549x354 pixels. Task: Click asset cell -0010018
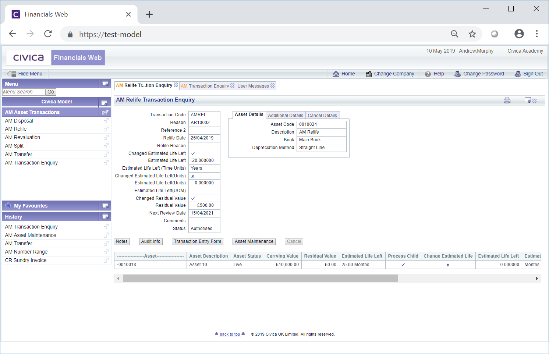click(150, 265)
